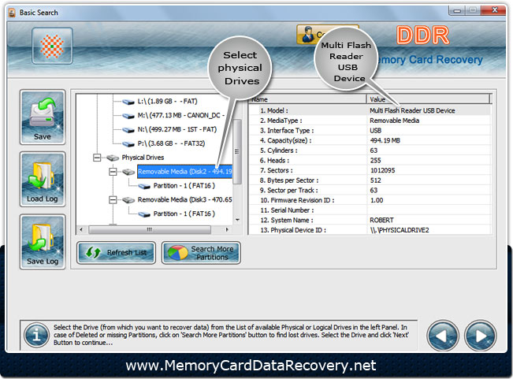Click the Name column header

click(x=307, y=99)
